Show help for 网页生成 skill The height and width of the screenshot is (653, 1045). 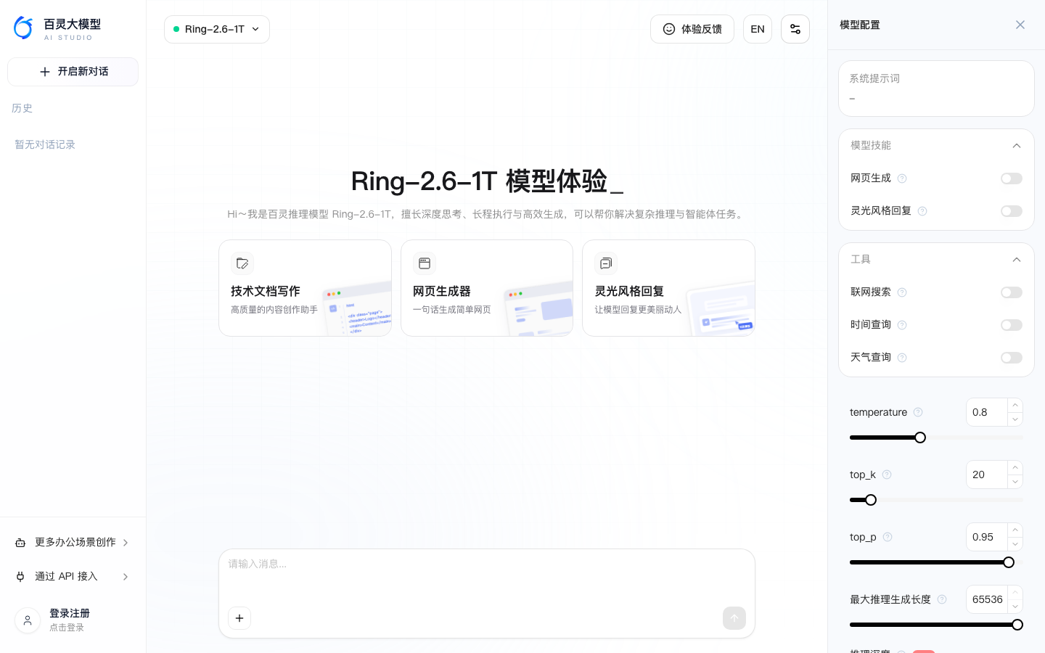902,178
